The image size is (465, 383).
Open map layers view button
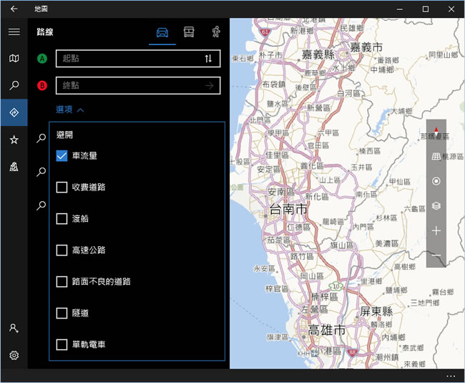(436, 206)
